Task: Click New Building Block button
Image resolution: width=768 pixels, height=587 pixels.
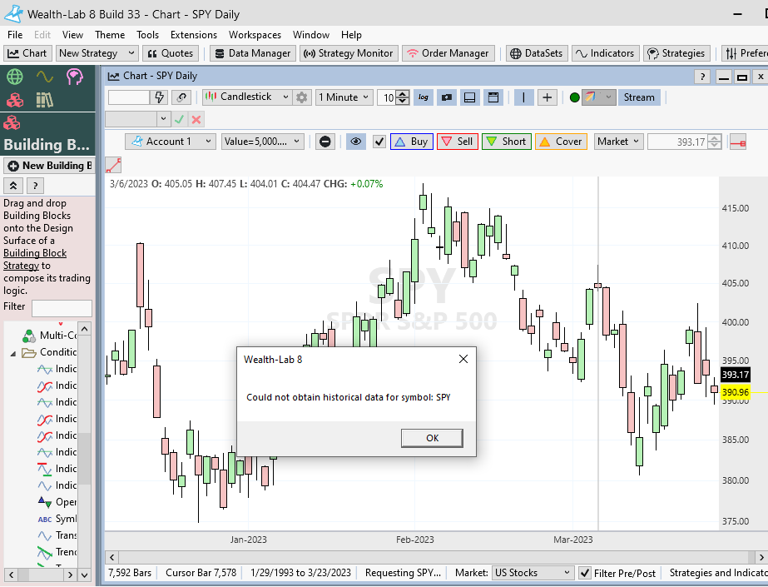Action: coord(49,166)
